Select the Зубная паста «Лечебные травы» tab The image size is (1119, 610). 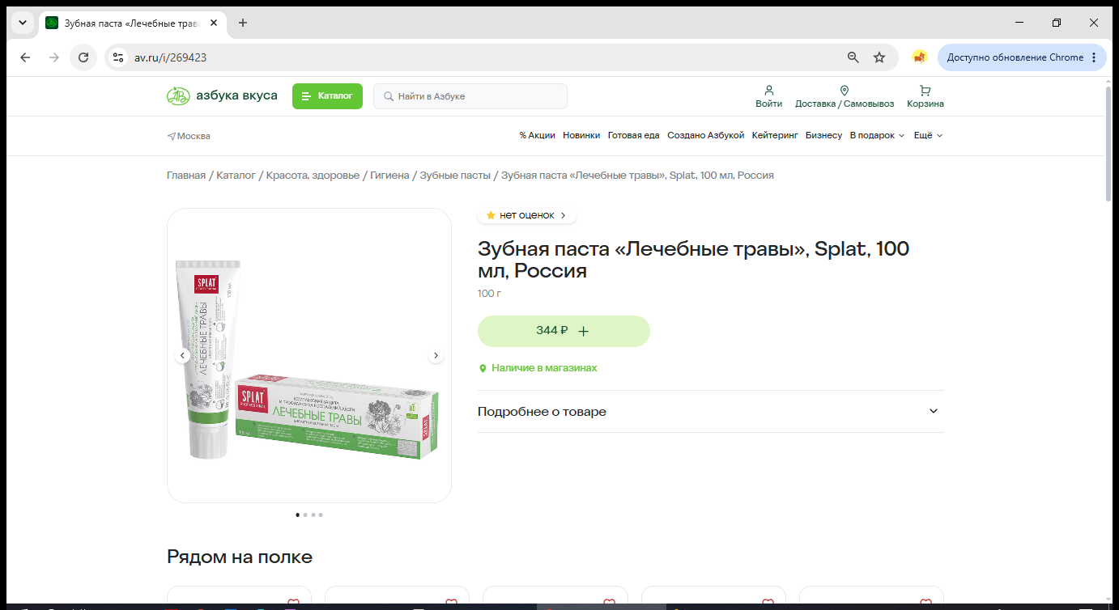[133, 23]
